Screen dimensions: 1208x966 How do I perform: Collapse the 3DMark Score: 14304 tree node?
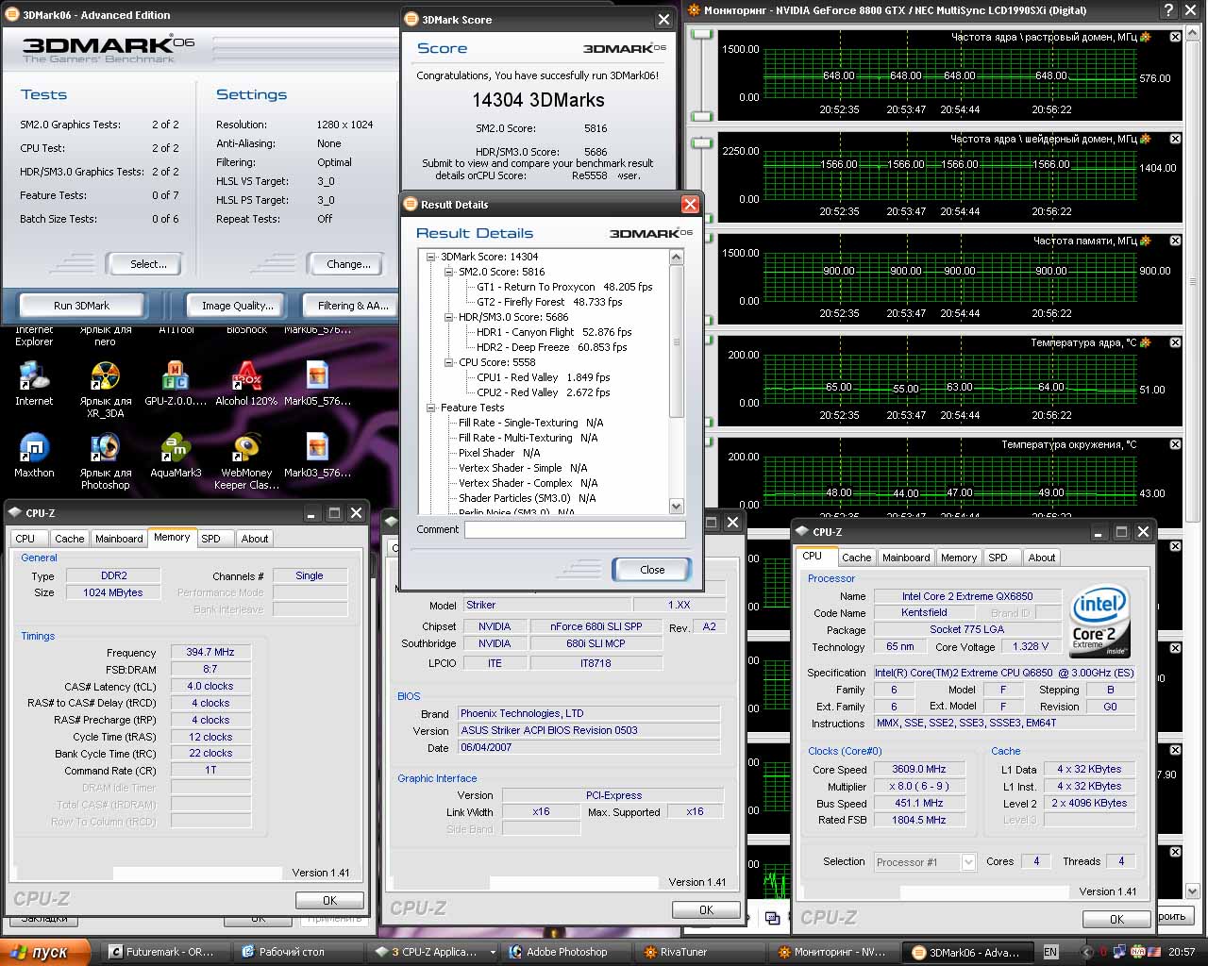coord(431,257)
